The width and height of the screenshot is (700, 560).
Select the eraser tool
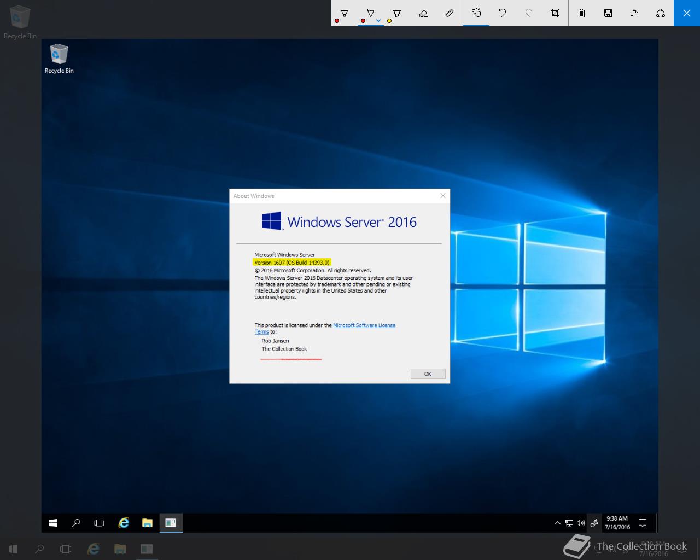(x=423, y=13)
